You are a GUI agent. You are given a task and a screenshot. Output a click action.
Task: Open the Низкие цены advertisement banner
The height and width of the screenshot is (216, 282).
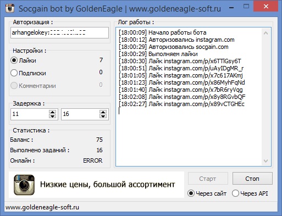tap(96, 185)
